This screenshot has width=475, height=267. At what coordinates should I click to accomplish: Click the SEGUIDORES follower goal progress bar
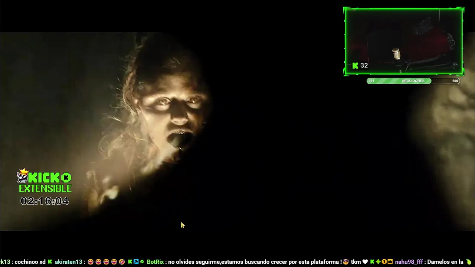413,81
